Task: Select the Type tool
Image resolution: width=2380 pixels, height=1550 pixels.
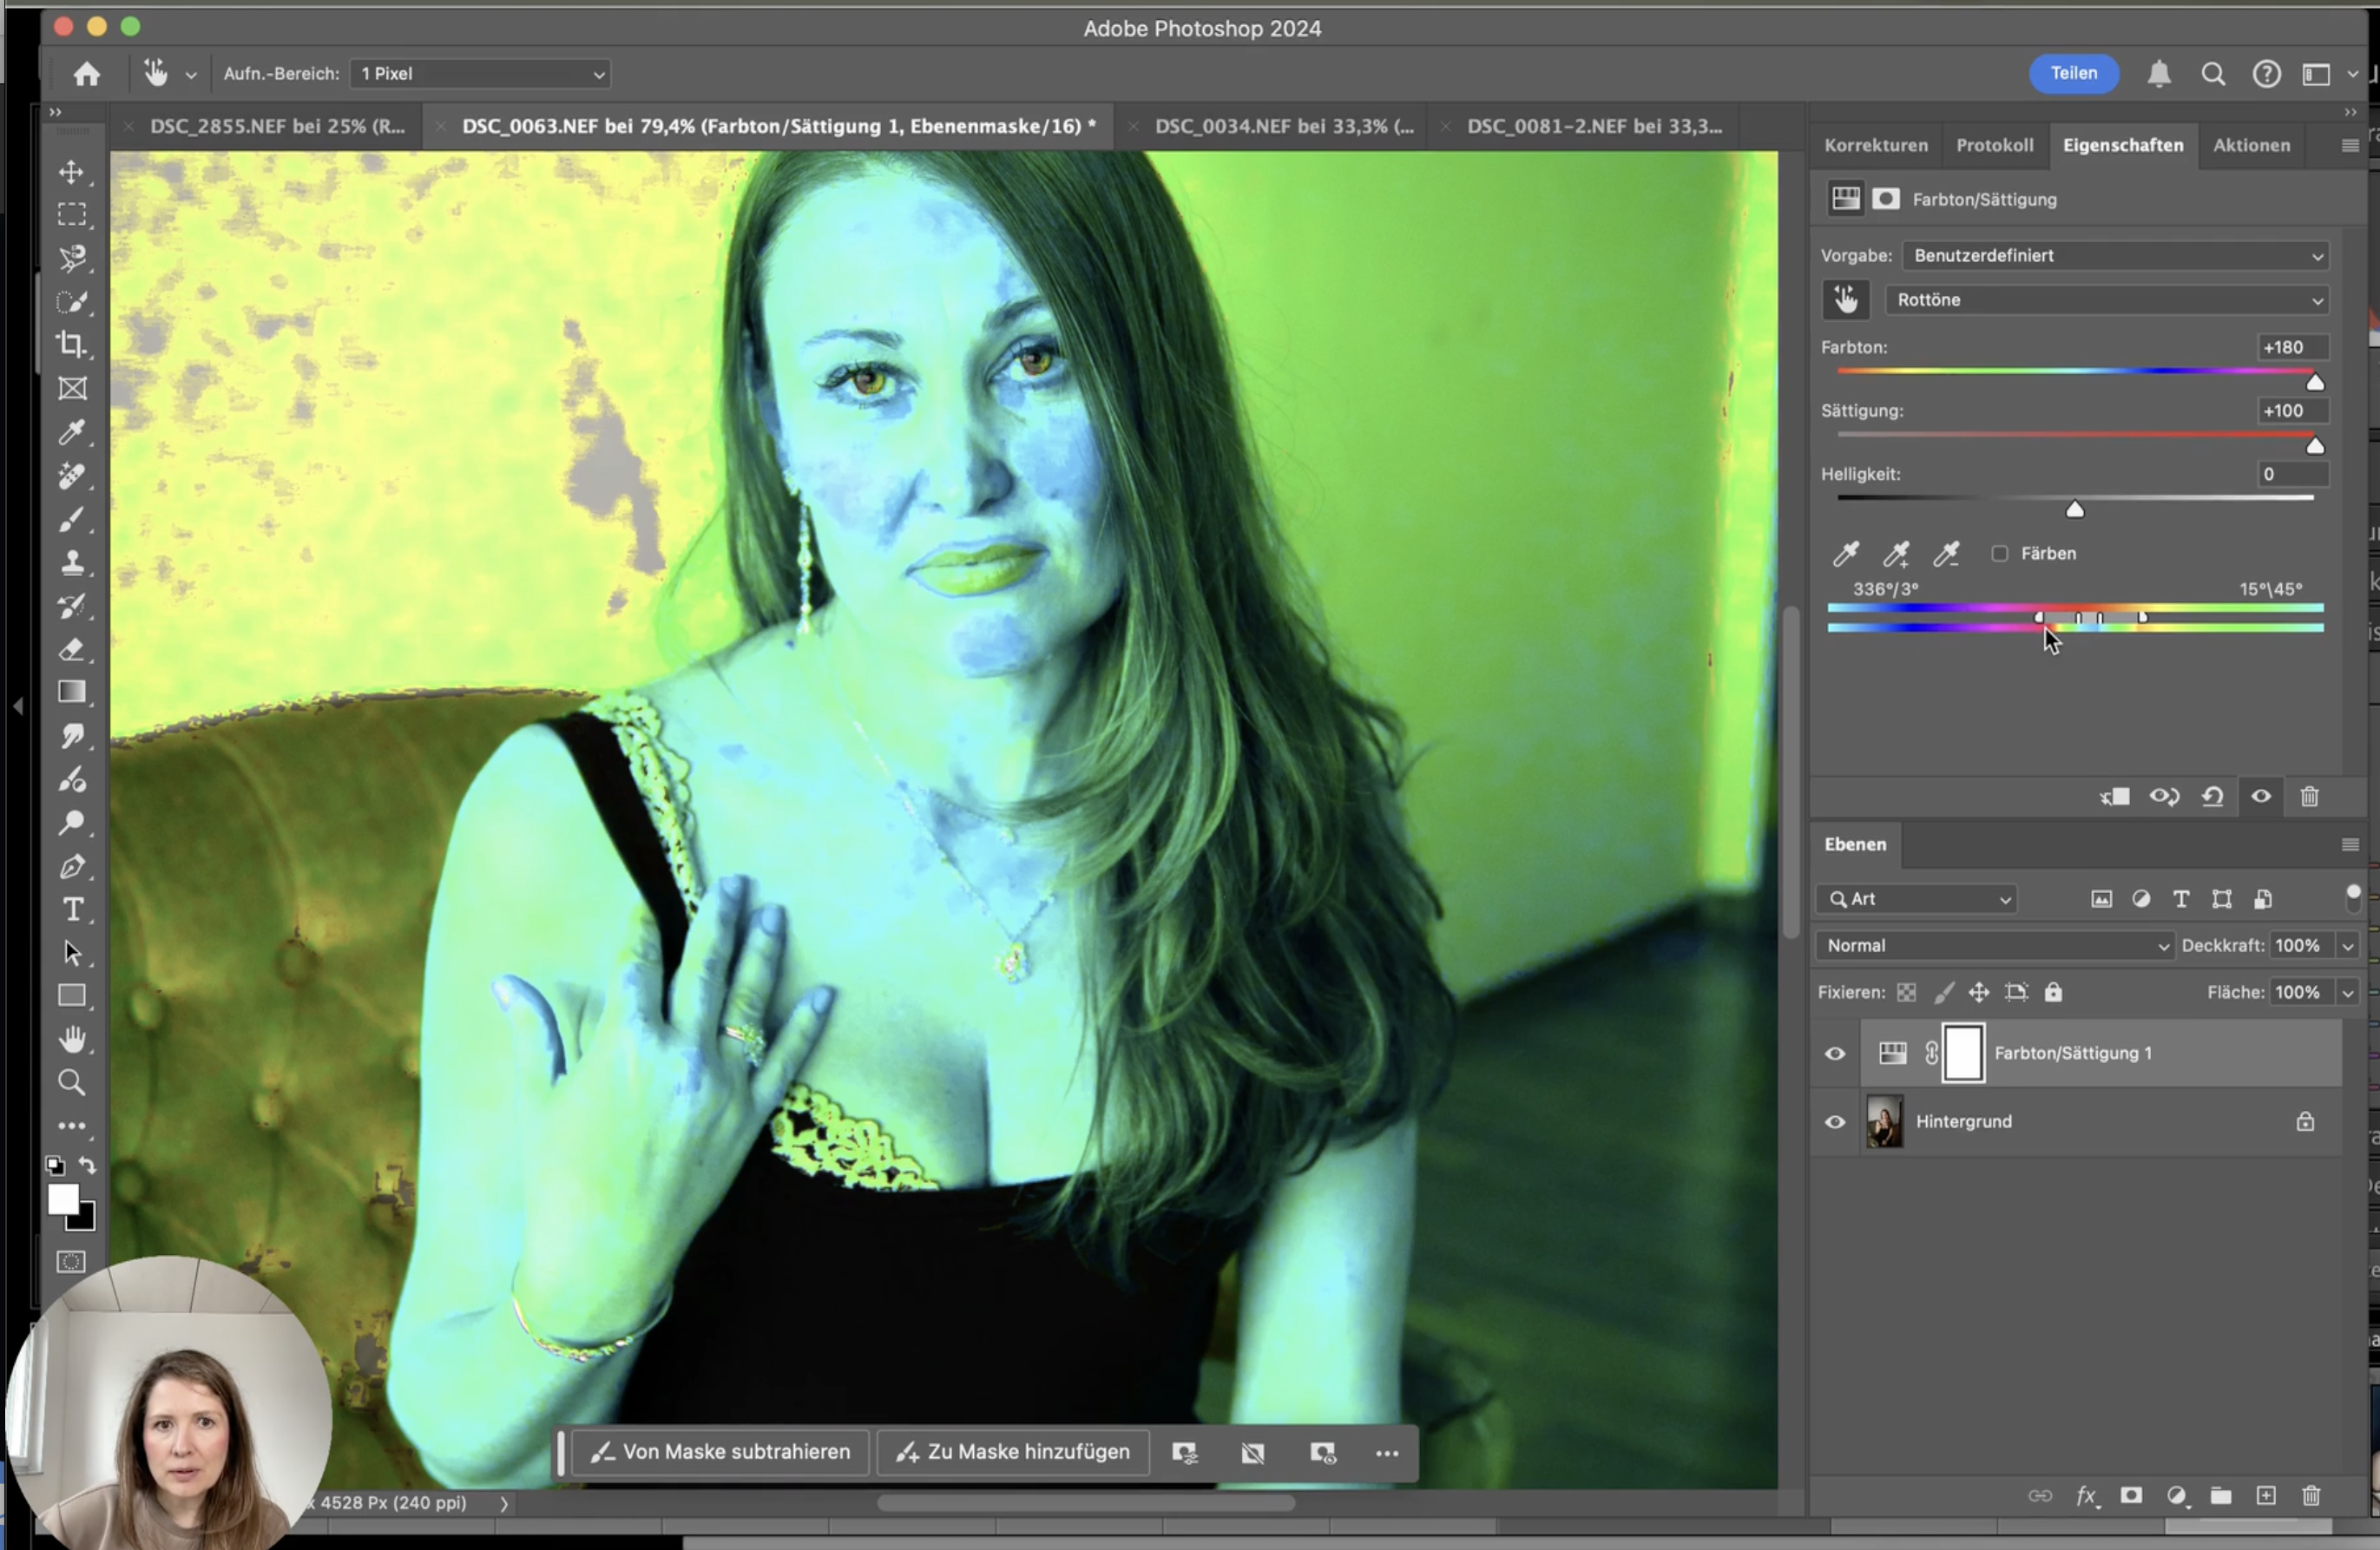Action: coord(72,910)
